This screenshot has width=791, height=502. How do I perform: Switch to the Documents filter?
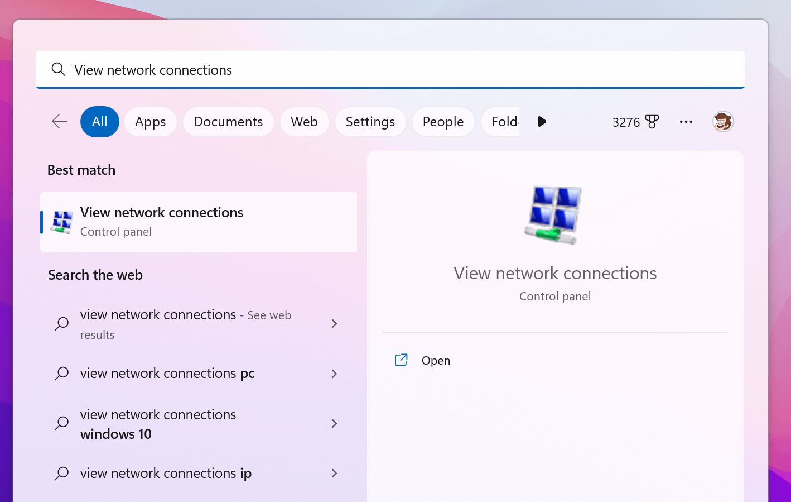(x=228, y=121)
